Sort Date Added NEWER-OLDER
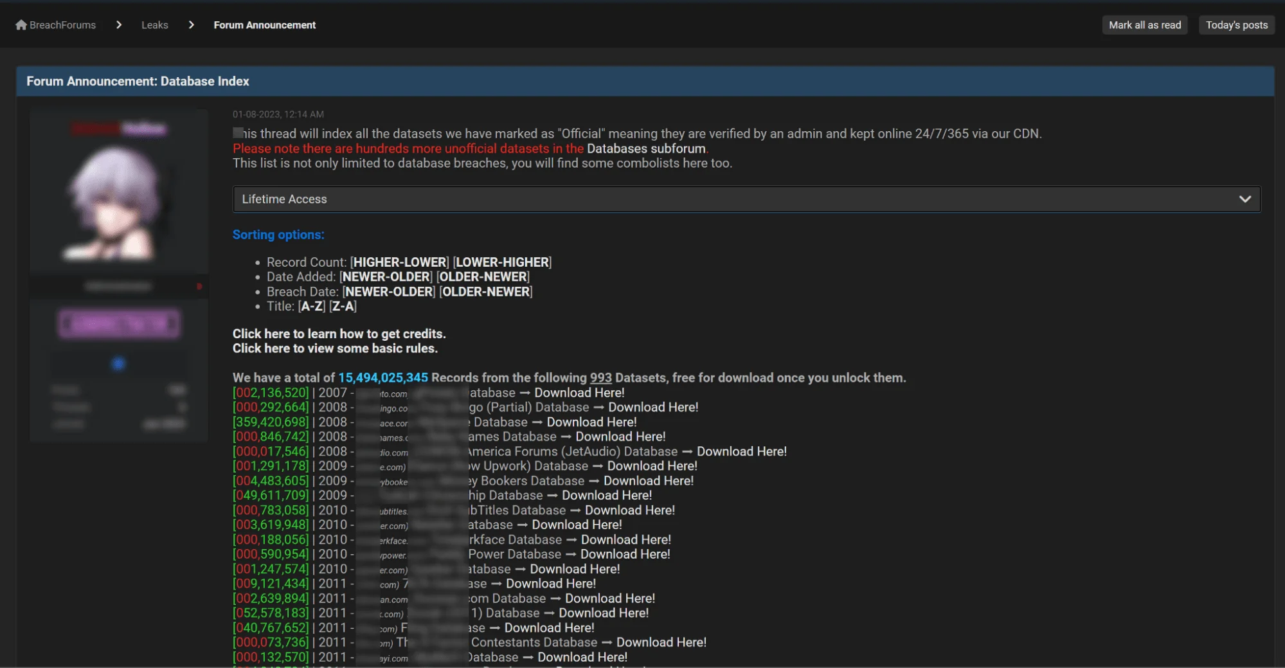1285x668 pixels. click(386, 277)
